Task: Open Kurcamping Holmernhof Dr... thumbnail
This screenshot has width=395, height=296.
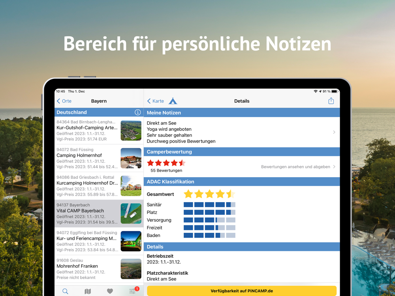Action: (131, 186)
